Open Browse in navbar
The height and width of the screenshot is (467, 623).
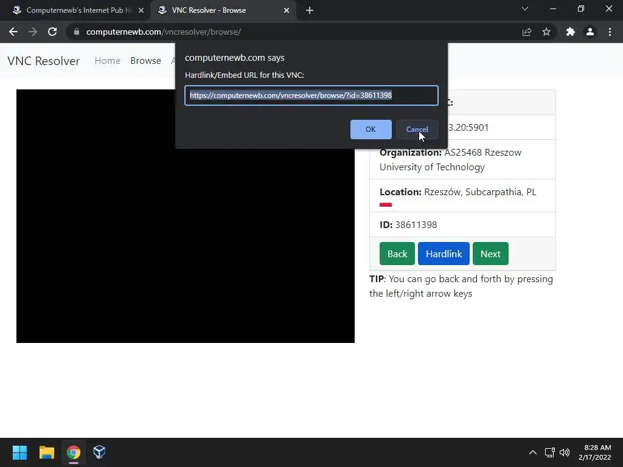coord(145,60)
